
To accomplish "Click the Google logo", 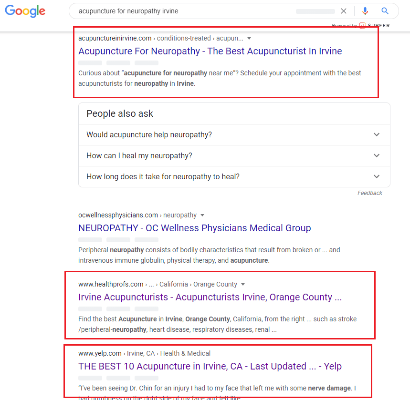I will coord(25,11).
